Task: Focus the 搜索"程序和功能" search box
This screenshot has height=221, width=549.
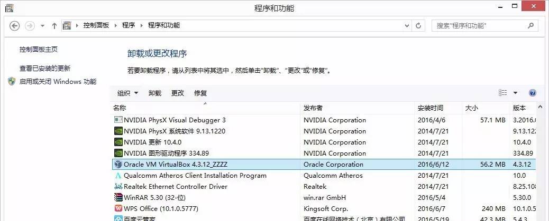Action: click(x=484, y=25)
